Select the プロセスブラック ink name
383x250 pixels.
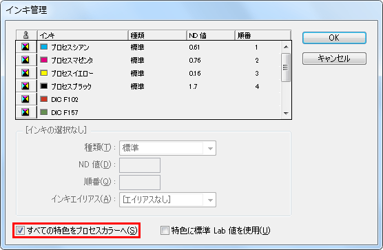(72, 86)
